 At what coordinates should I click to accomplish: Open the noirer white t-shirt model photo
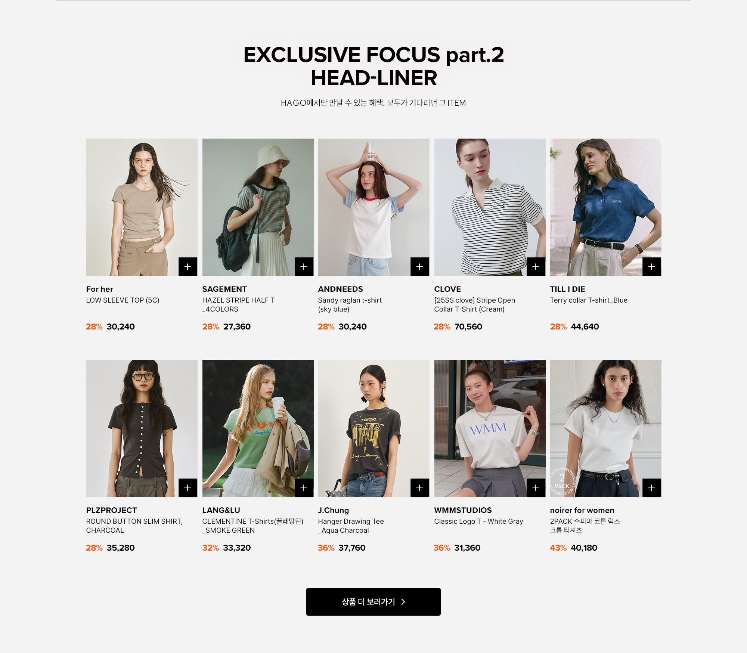pos(605,428)
